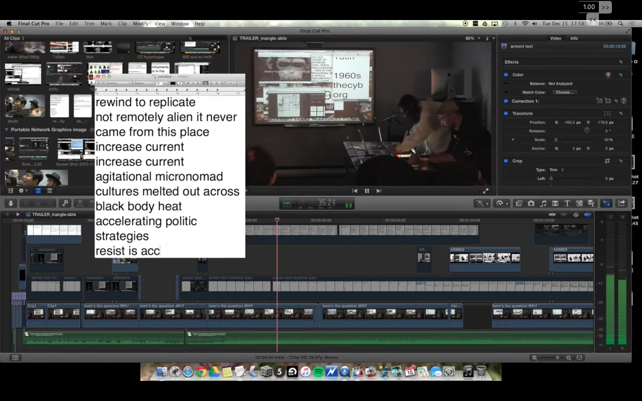This screenshot has width=642, height=401.
Task: Collapse Portable Network Graphics image group
Action: (x=7, y=129)
